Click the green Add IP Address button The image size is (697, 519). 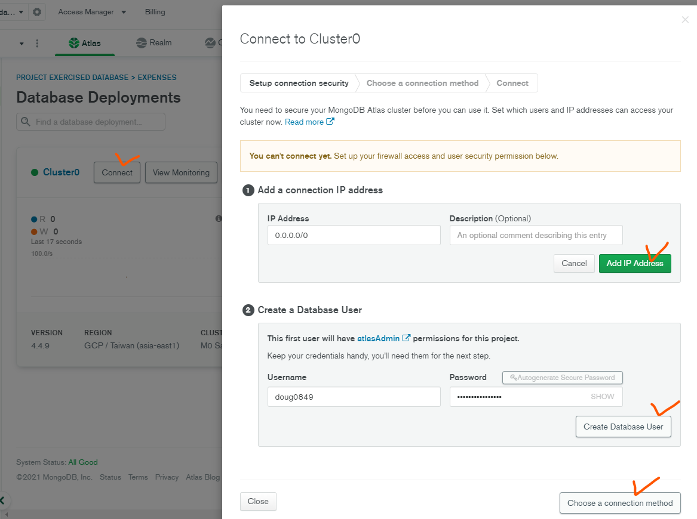(x=634, y=264)
